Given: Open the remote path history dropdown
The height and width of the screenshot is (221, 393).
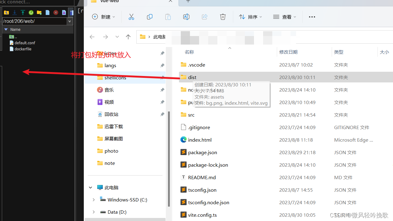Looking at the screenshot, I should (x=70, y=21).
